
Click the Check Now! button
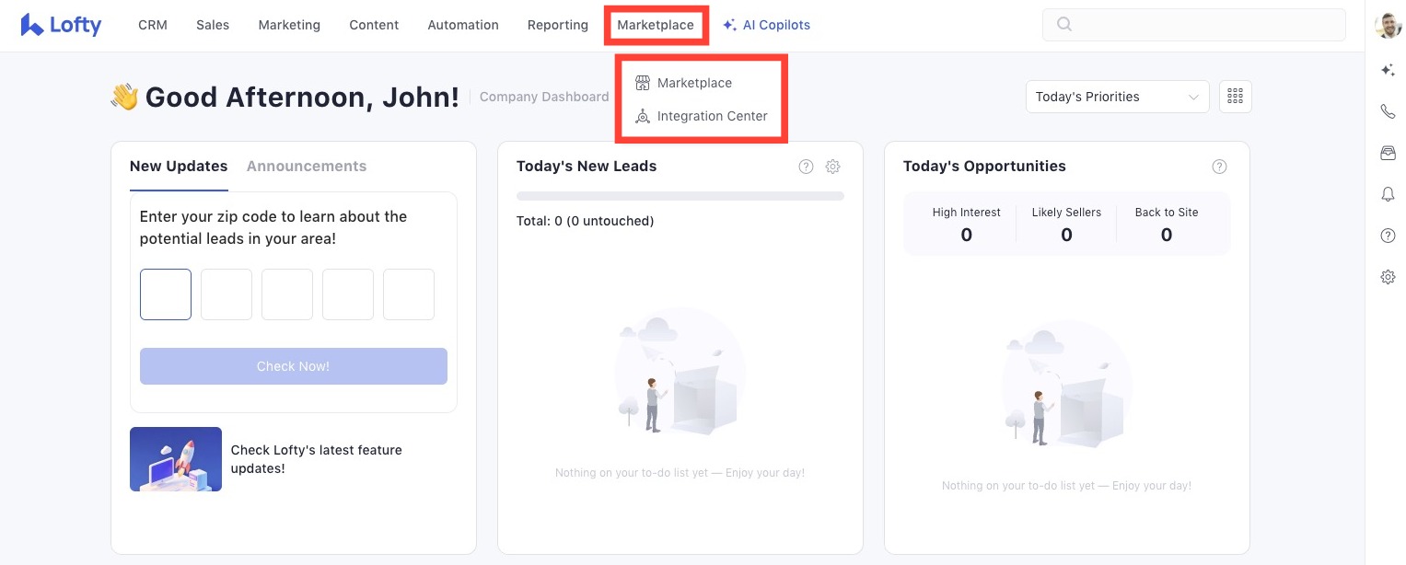click(293, 366)
